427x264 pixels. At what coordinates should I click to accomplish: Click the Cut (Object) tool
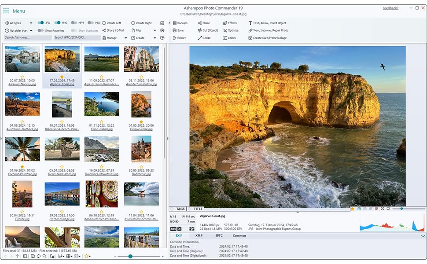(x=200, y=30)
